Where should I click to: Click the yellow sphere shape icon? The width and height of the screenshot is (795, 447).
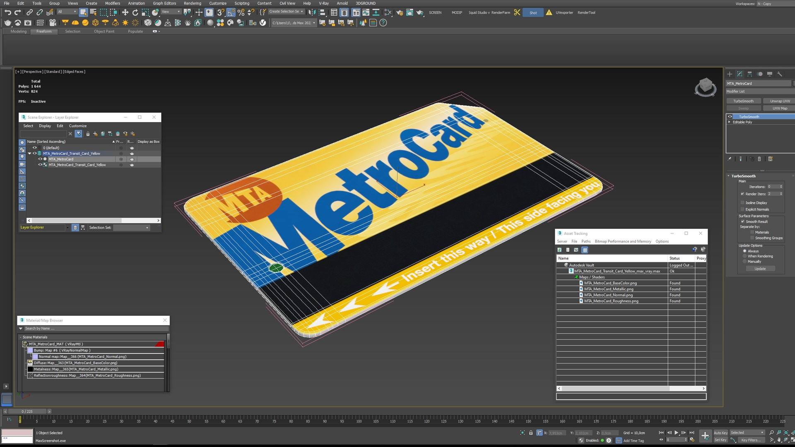point(85,23)
